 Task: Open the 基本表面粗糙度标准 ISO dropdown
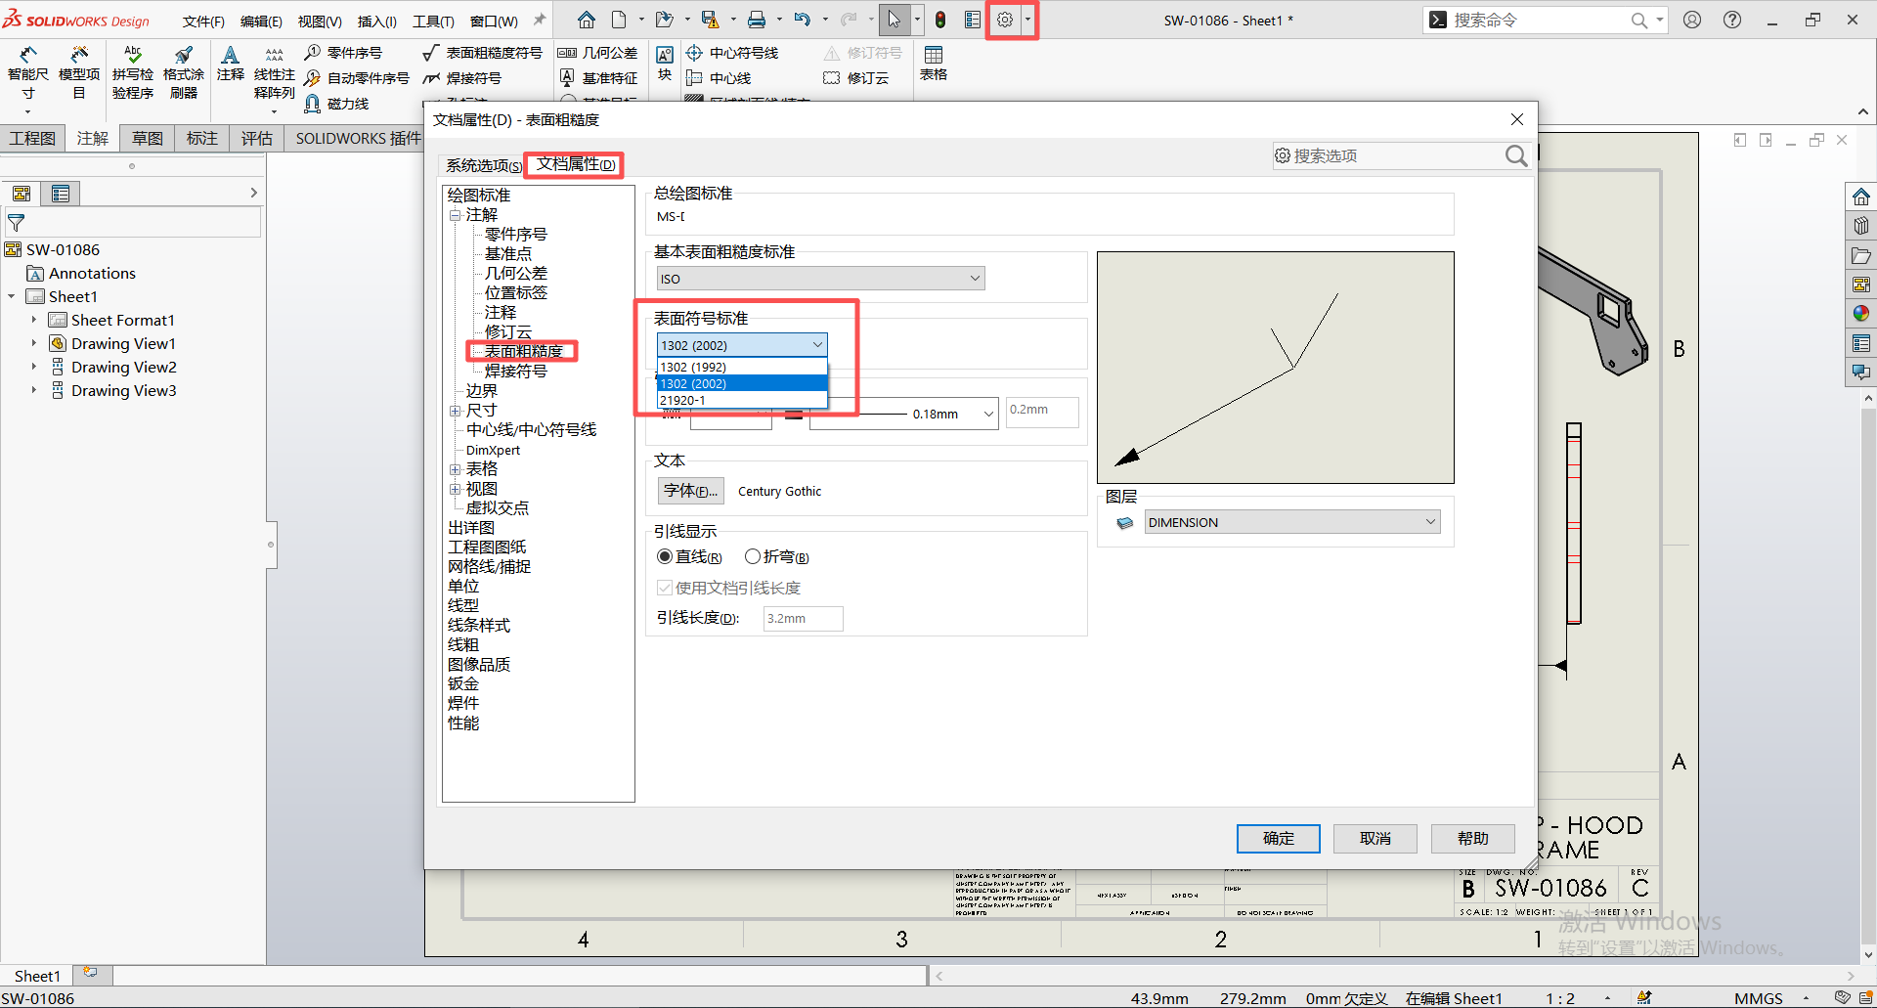(820, 279)
